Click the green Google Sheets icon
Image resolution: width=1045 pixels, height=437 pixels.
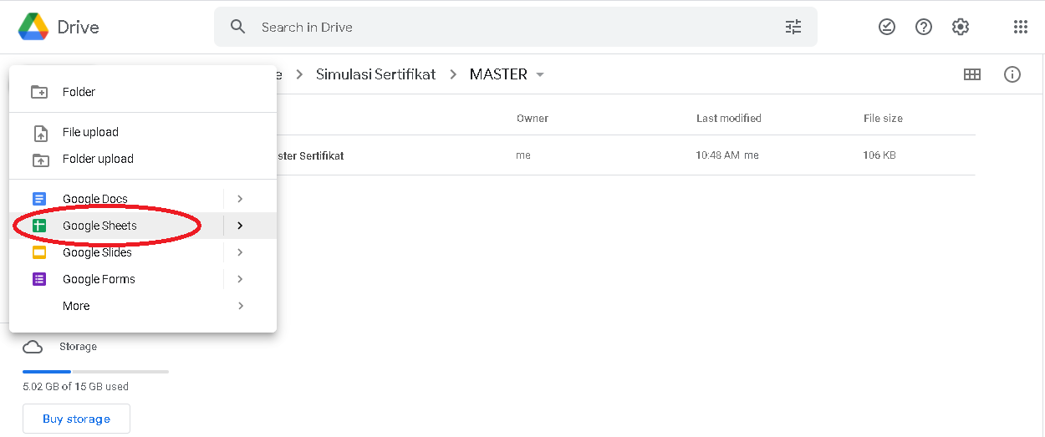point(39,226)
